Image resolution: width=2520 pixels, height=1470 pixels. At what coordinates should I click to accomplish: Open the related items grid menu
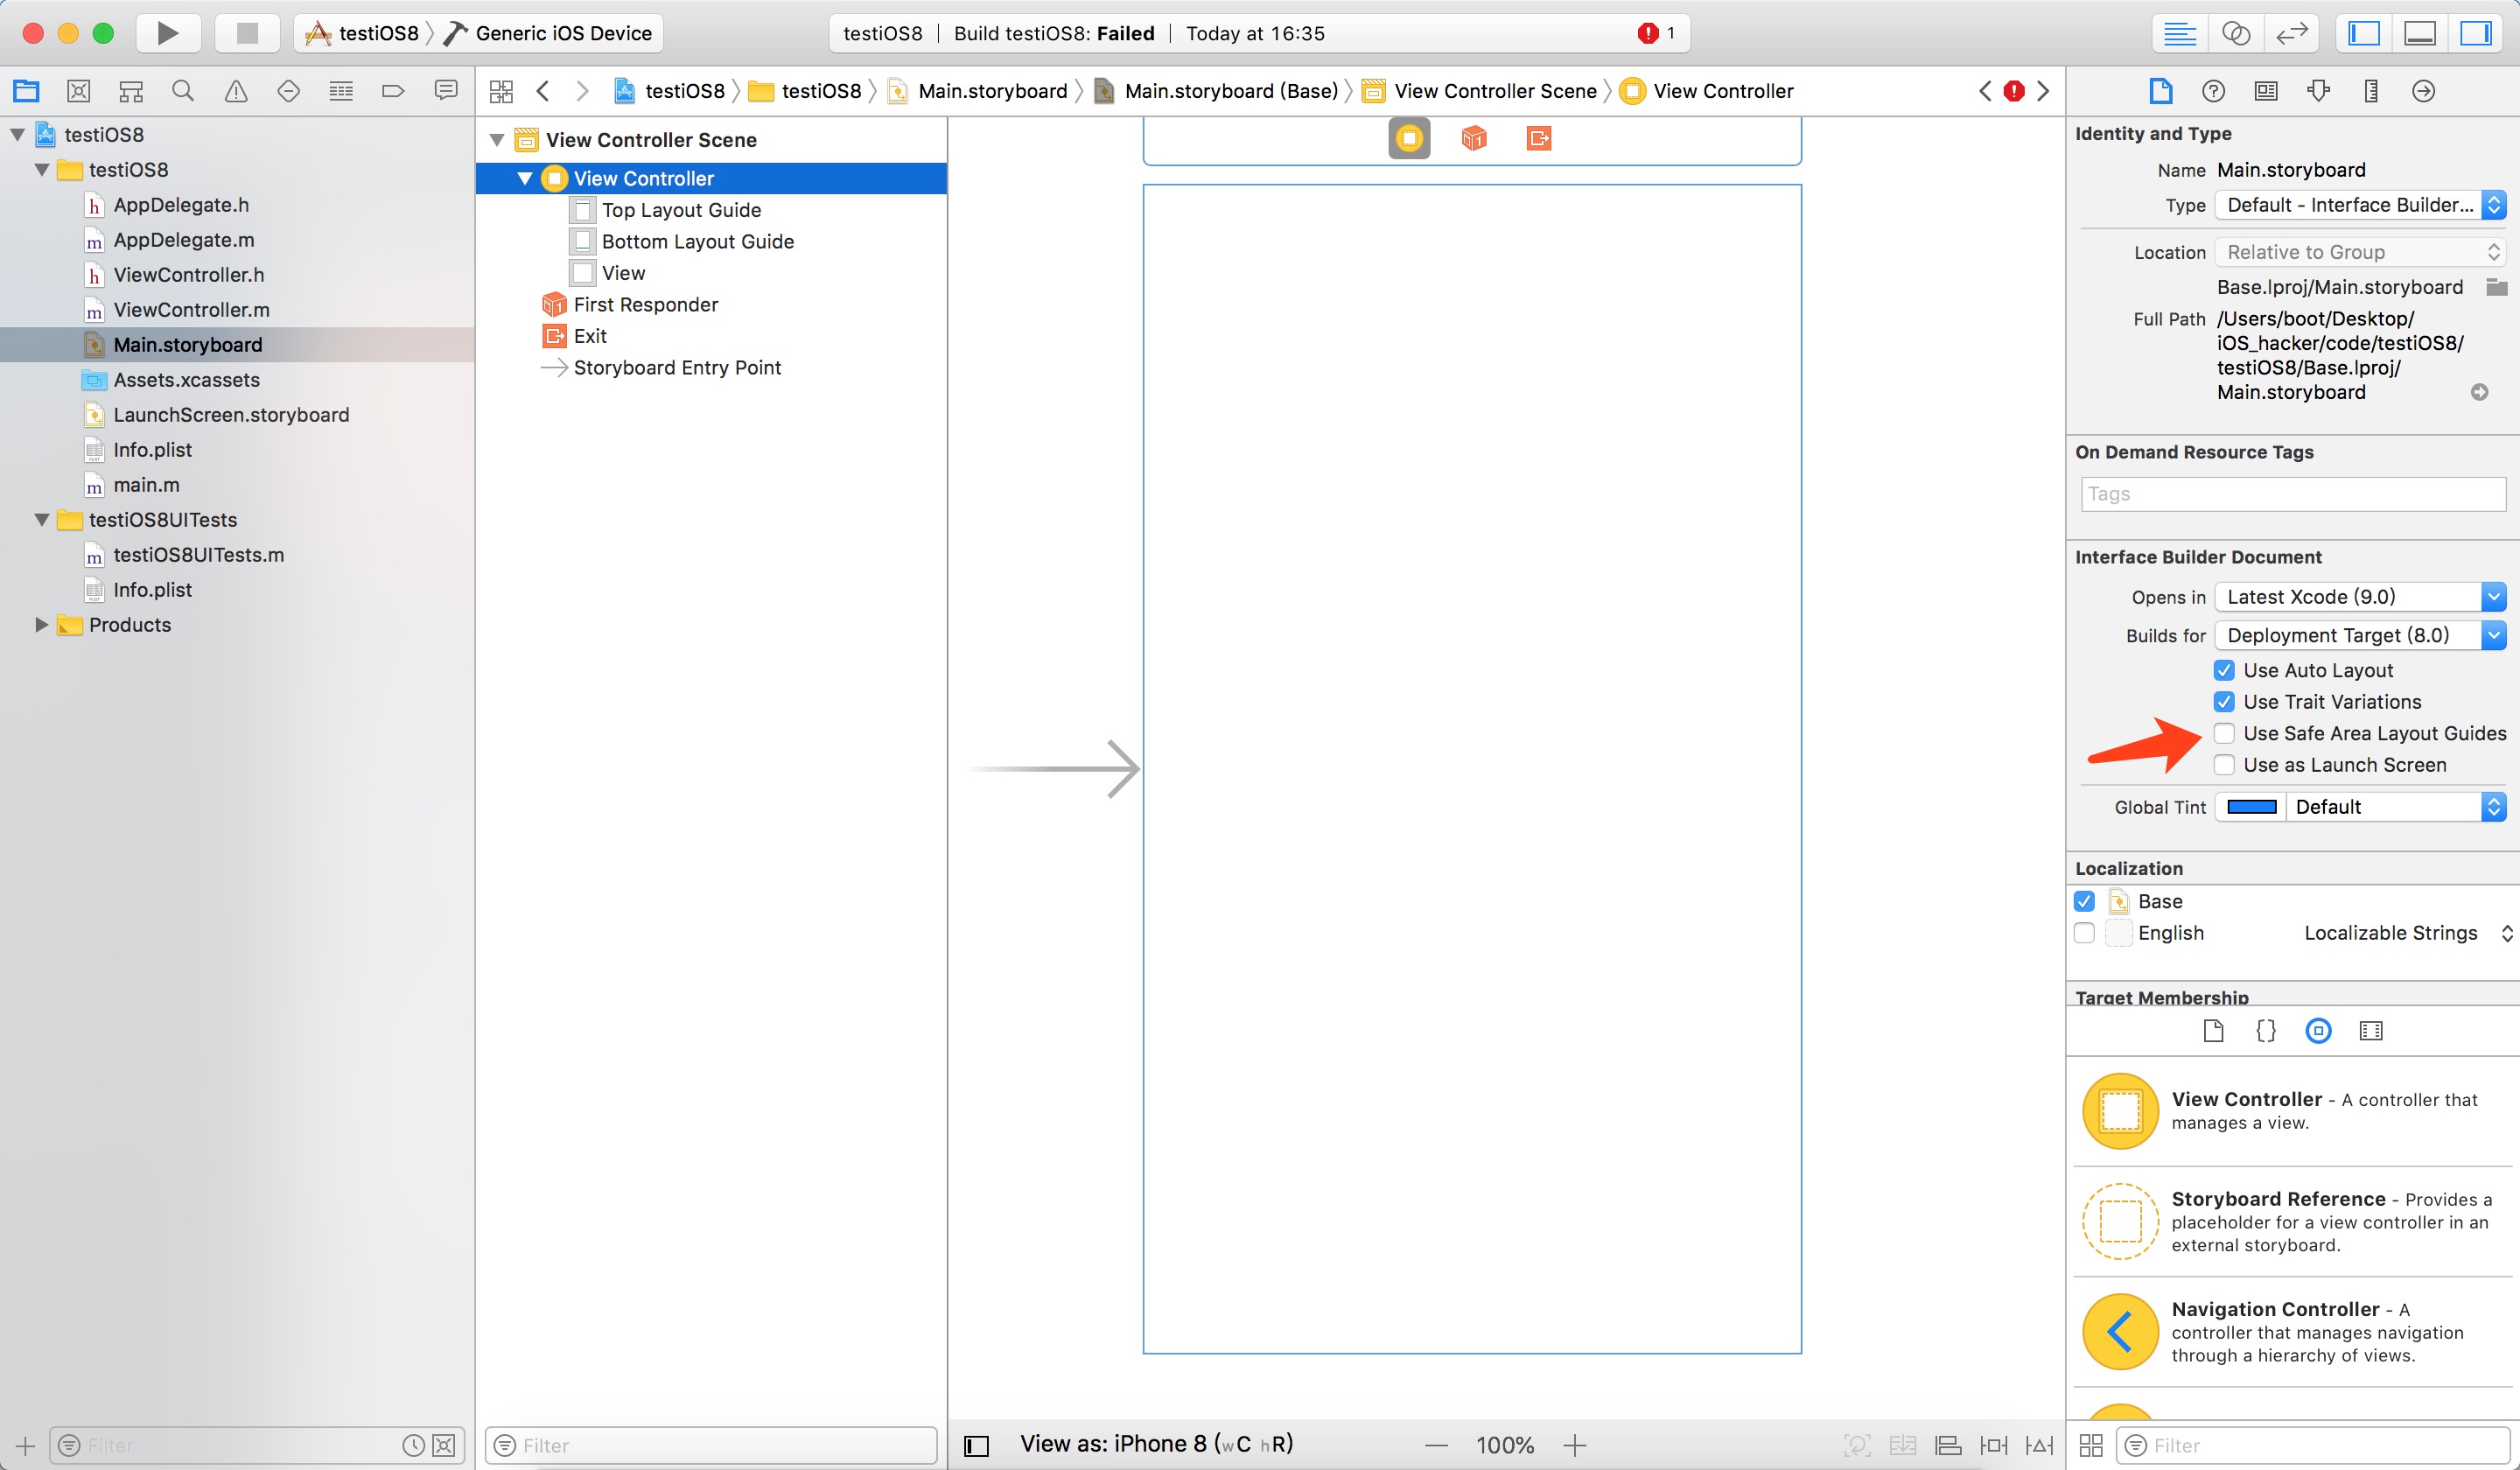pos(501,91)
